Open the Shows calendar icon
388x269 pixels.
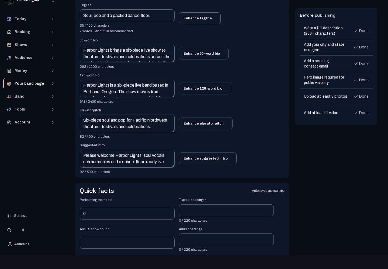point(9,45)
